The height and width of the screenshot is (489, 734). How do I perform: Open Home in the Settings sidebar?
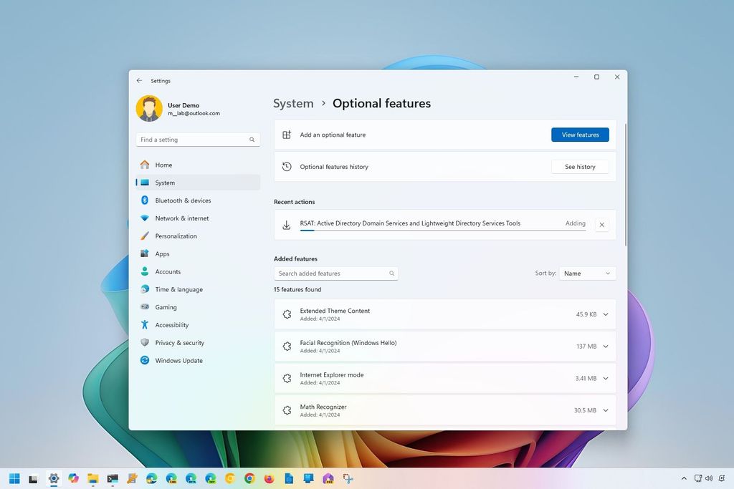point(166,165)
